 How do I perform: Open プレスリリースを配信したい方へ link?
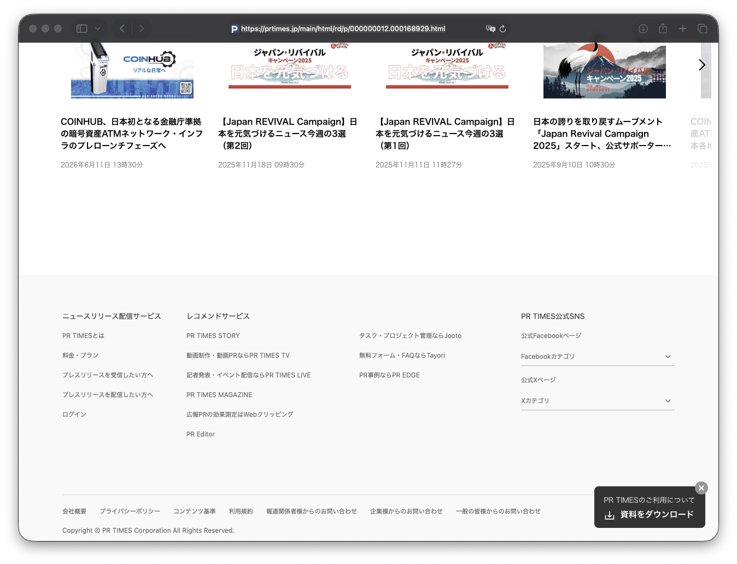point(108,395)
